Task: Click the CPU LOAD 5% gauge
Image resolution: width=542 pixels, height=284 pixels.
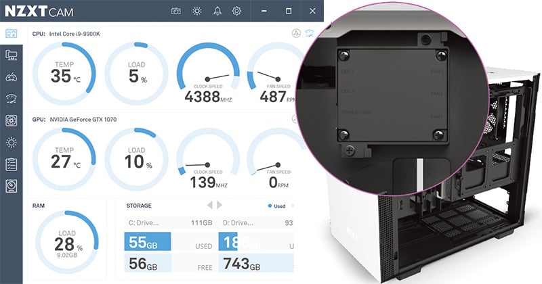Action: 137,74
